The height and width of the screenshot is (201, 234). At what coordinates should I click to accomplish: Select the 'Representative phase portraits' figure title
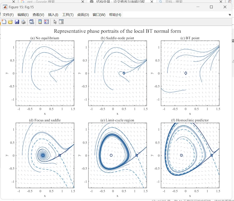click(117, 31)
